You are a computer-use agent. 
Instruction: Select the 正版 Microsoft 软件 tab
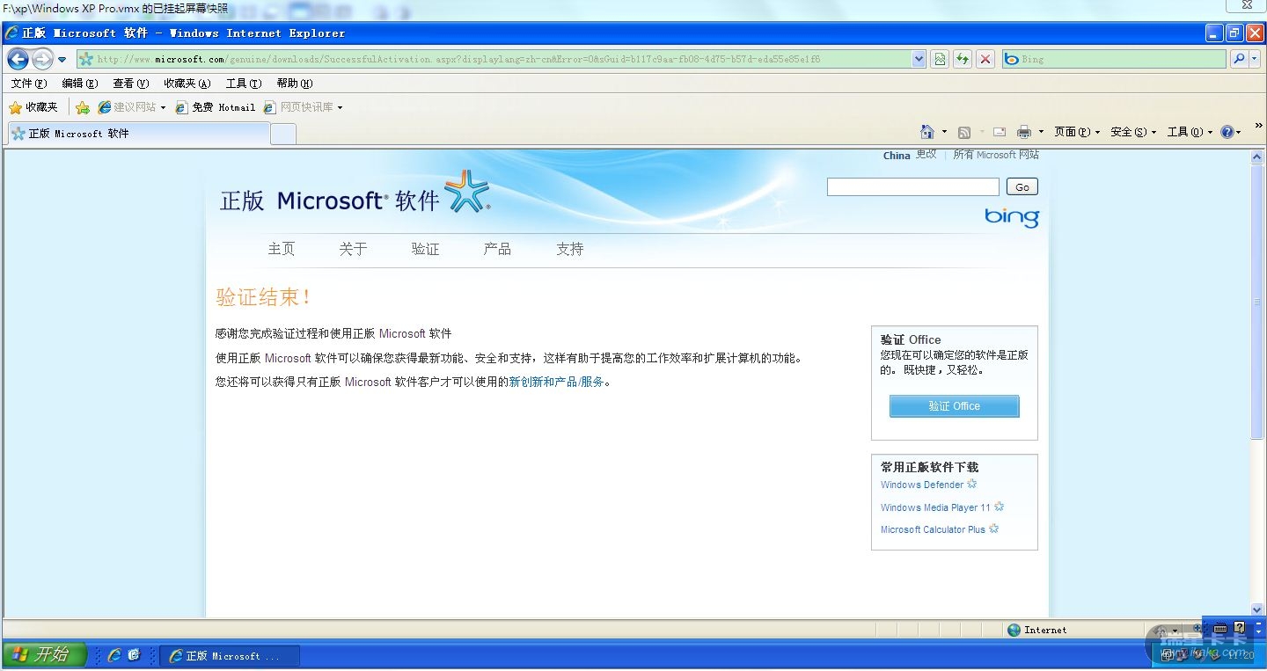(138, 134)
